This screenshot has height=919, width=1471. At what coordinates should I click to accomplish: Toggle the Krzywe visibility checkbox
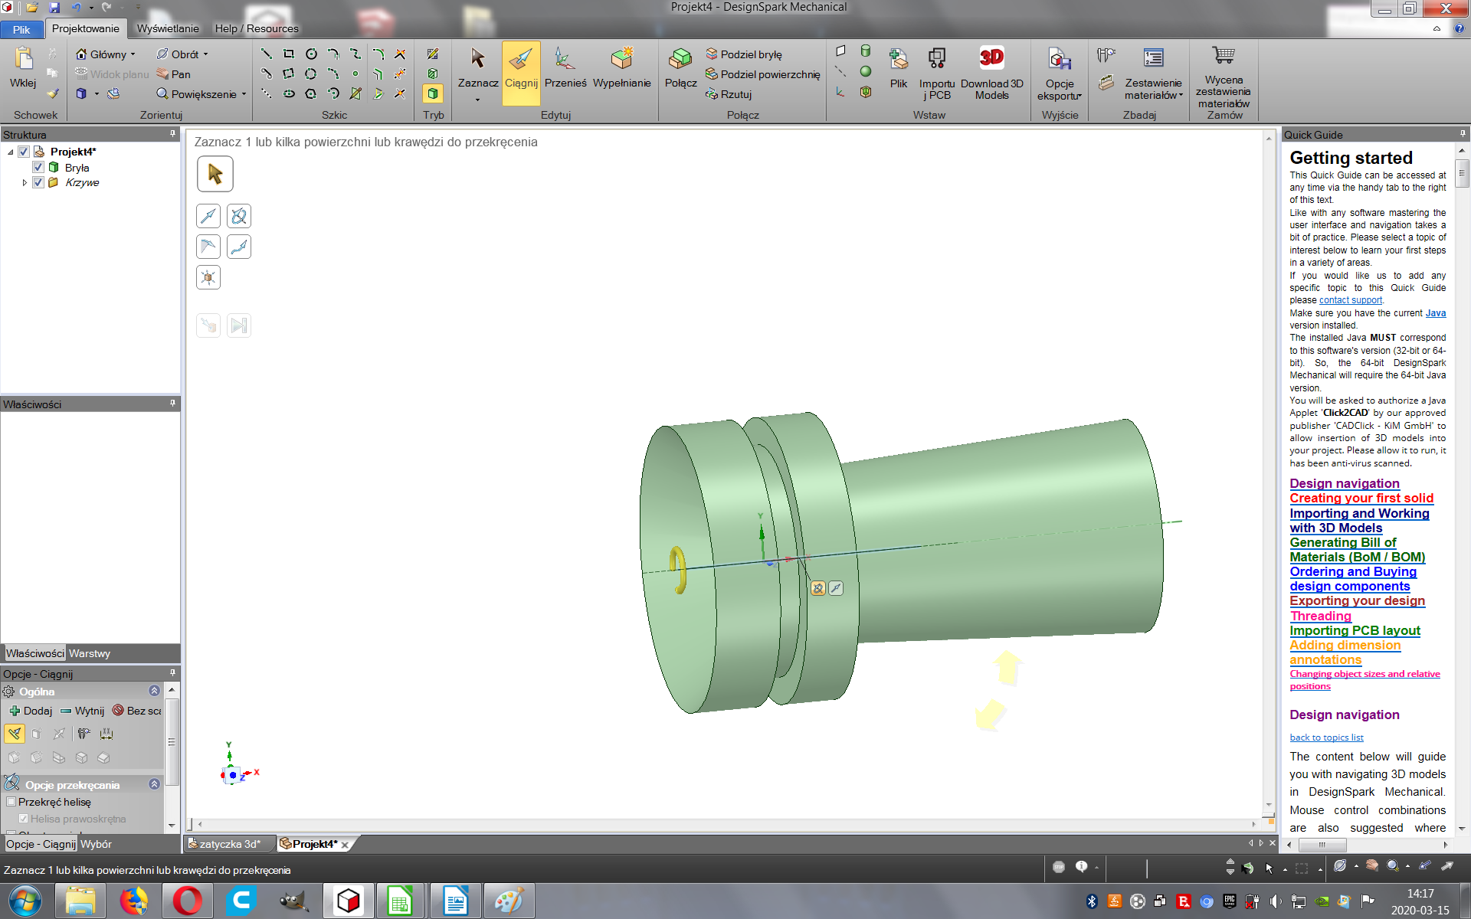click(38, 182)
